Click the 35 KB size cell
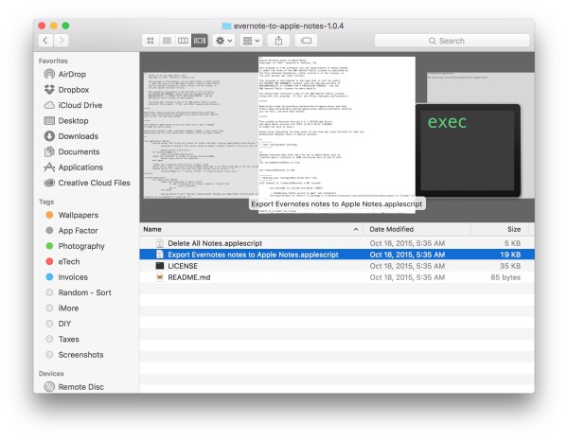568x441 pixels. pyautogui.click(x=510, y=266)
